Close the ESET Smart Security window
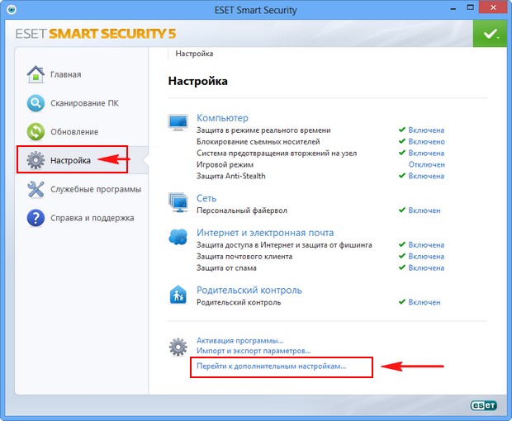 493,7
